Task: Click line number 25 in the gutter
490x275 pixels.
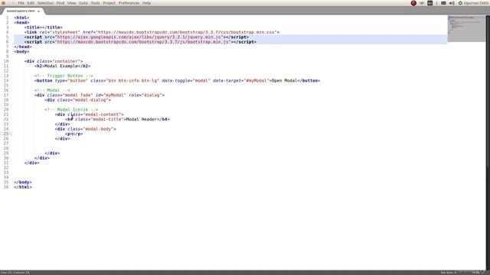Action: click(x=7, y=134)
